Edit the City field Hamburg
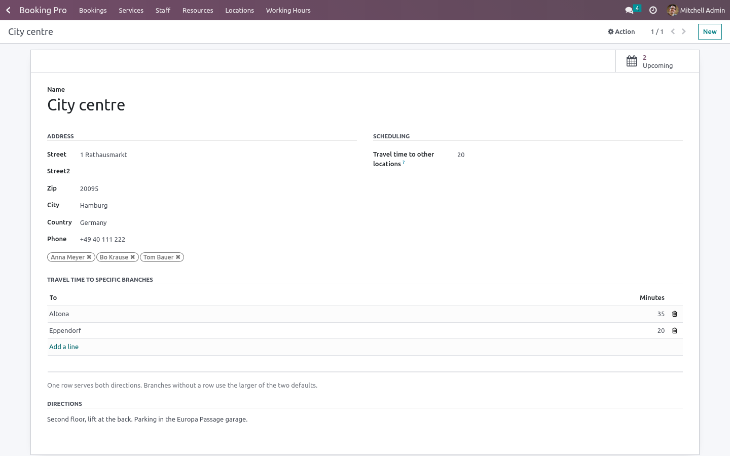730x456 pixels. pos(218,206)
